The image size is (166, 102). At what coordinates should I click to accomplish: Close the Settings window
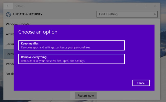[x=155, y=6]
